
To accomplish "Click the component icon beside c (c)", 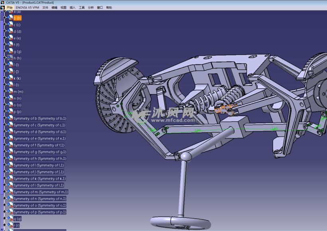I will coord(10,25).
